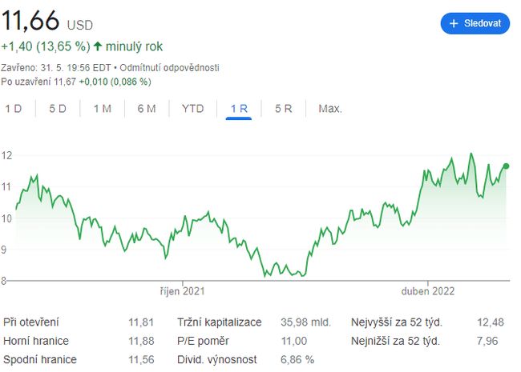Show the 1 M chart range
The image size is (521, 372).
click(102, 108)
